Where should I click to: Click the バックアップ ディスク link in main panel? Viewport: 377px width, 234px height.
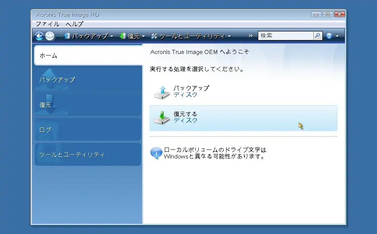tap(185, 95)
